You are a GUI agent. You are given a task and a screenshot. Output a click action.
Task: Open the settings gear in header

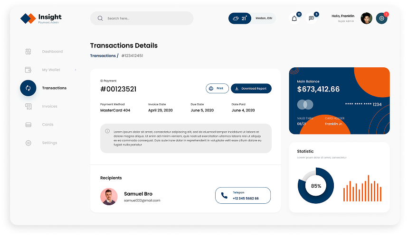[x=381, y=18]
